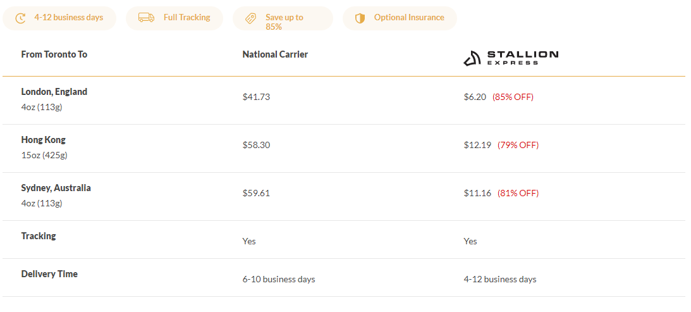Click the delivery truck icon
Viewport: 691px width, 312px height.
point(146,18)
